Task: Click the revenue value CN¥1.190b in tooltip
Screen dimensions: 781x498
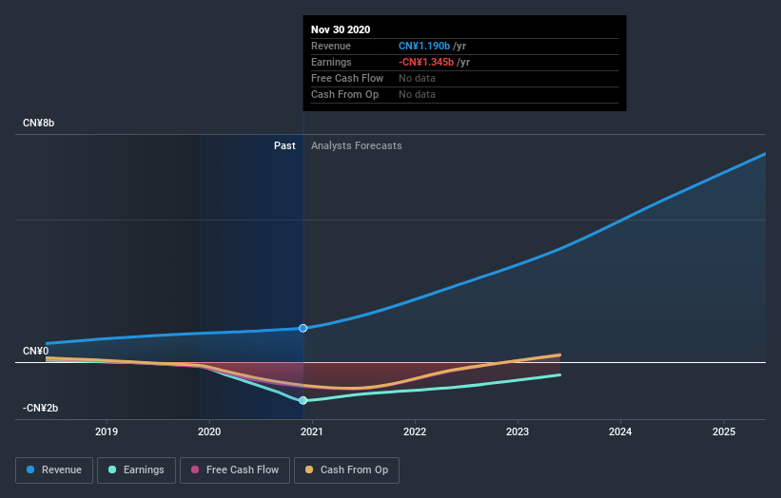Action: [x=424, y=46]
